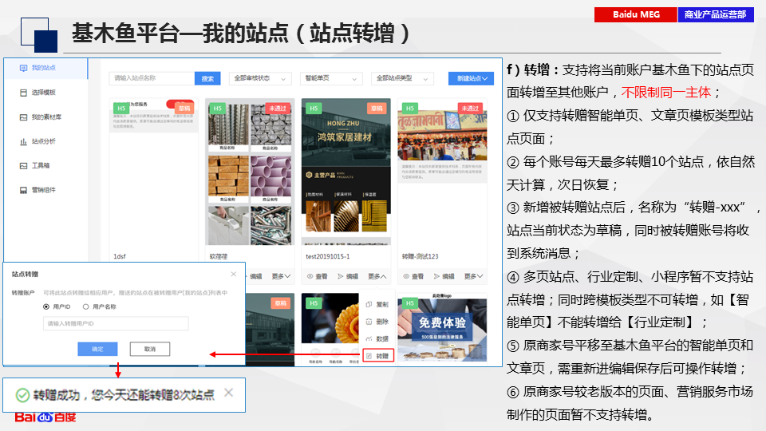The width and height of the screenshot is (766, 431).
Task: Click the 我的素材库 image icon
Action: 23,117
